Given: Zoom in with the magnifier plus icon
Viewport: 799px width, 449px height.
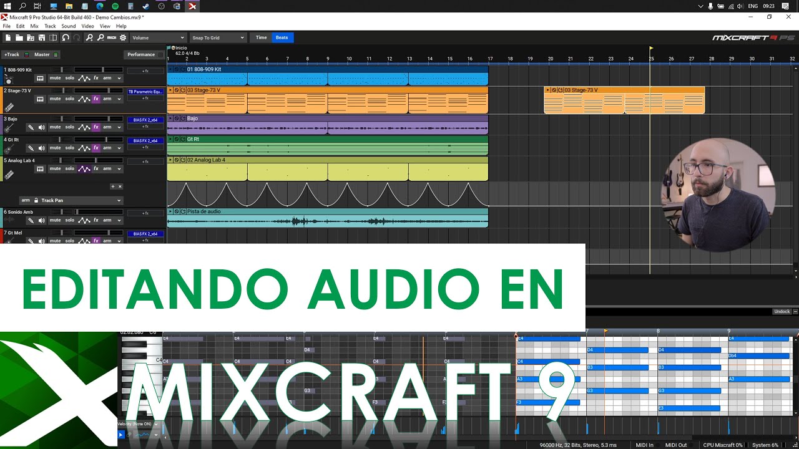Looking at the screenshot, I should pyautogui.click(x=89, y=37).
